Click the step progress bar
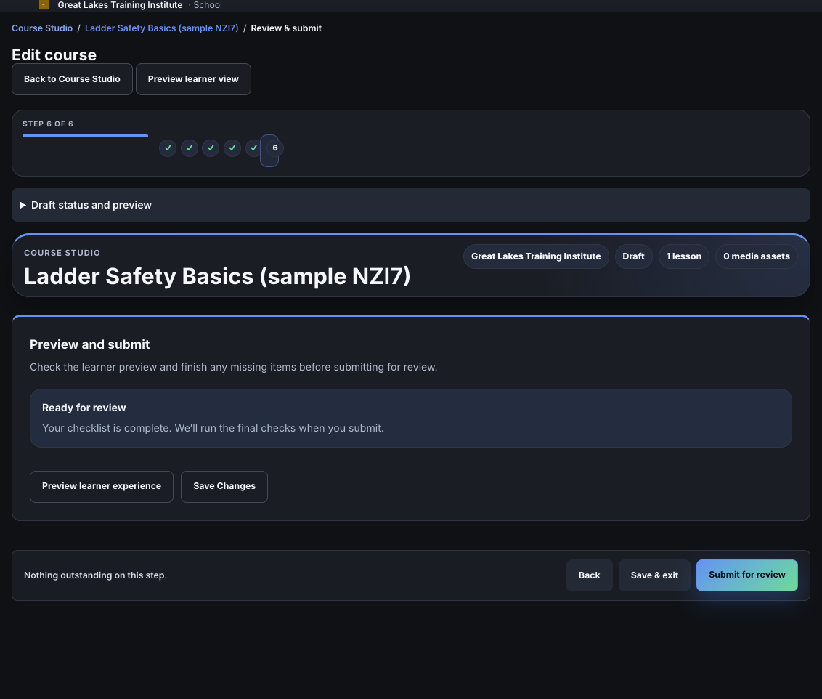Image resolution: width=822 pixels, height=699 pixels. tap(85, 136)
